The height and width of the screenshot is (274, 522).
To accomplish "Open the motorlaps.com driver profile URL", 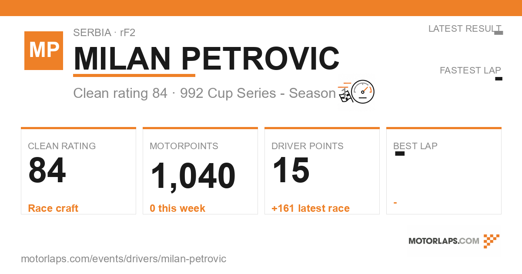I will click(124, 259).
